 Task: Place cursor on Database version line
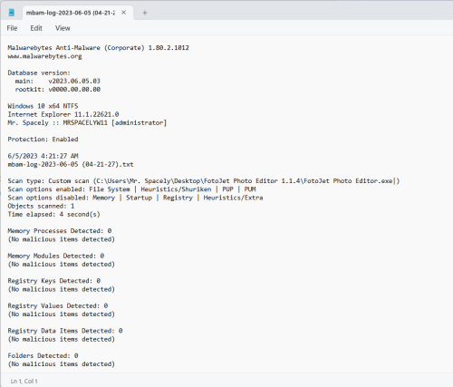tap(39, 73)
